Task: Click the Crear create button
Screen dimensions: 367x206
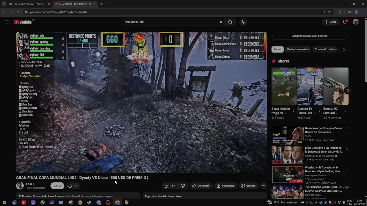Action: [330, 22]
